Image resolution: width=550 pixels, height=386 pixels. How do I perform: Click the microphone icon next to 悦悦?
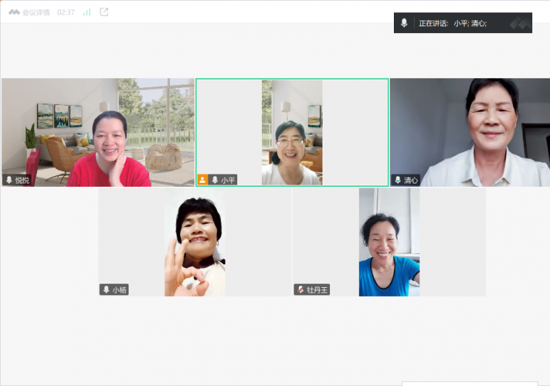pos(9,180)
